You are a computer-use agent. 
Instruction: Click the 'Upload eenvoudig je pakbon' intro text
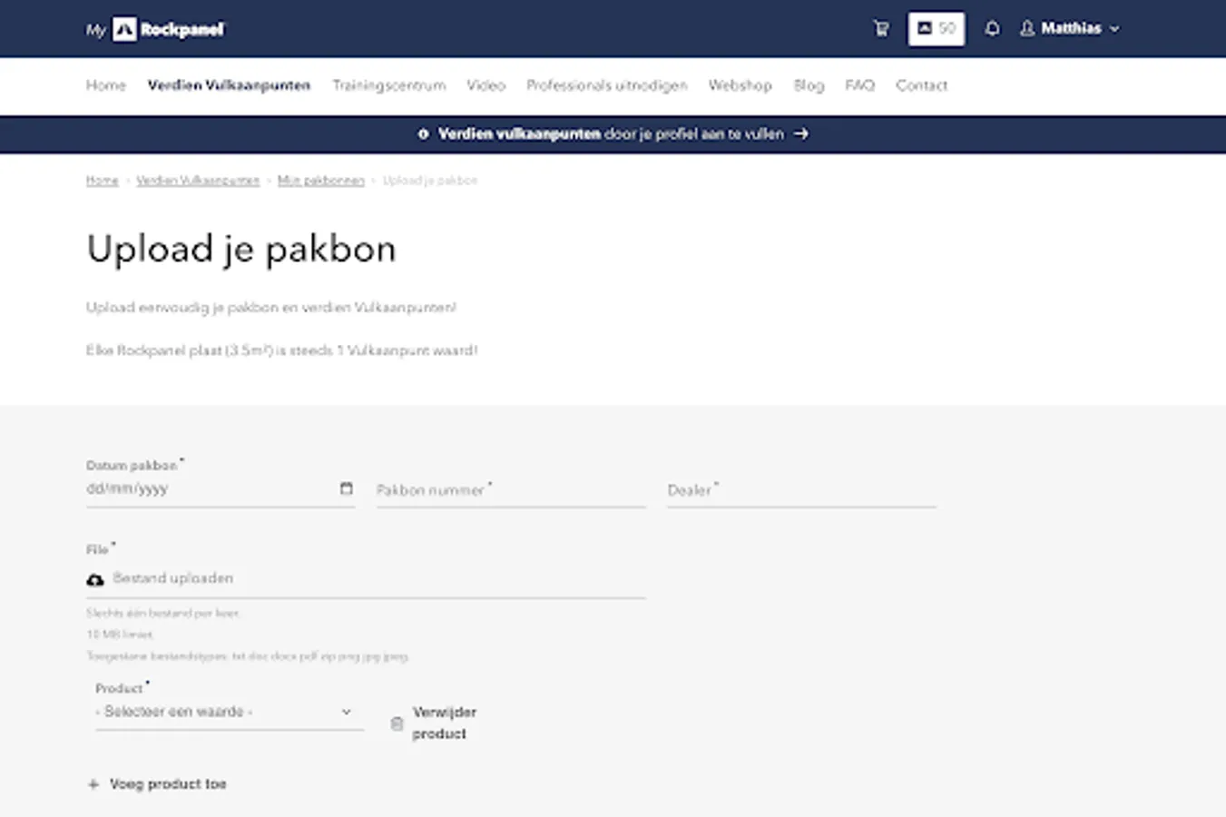pyautogui.click(x=271, y=308)
